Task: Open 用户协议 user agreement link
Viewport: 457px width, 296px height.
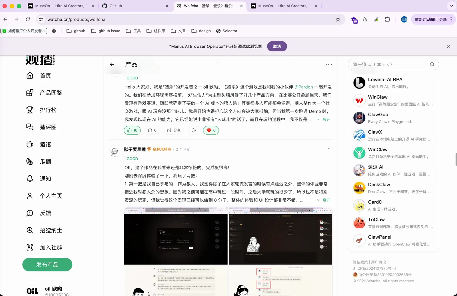Action: pos(378,262)
